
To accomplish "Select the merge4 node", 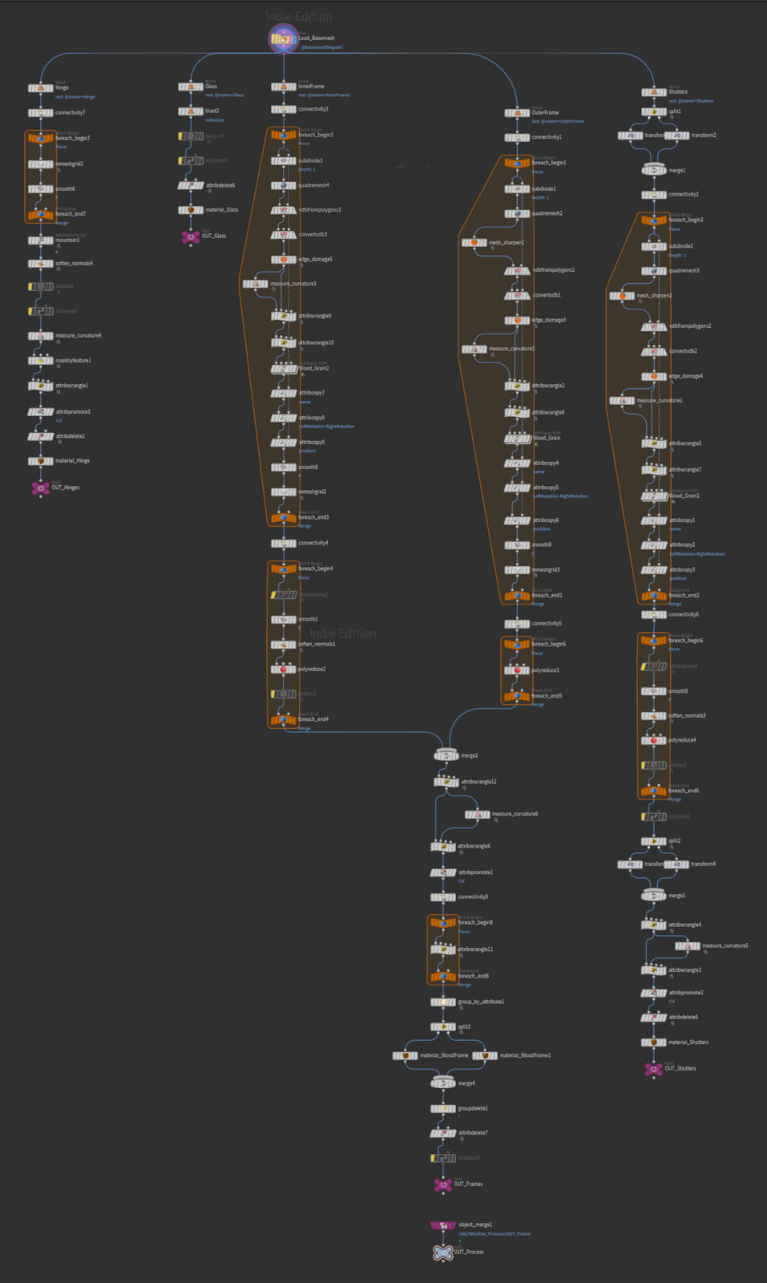I will (x=443, y=1084).
